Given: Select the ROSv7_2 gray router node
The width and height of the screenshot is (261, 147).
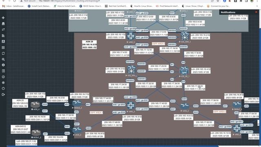Looking at the screenshot, I should coord(36,133).
